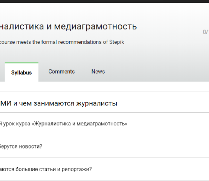
Task: Click the green indicator line above Syllabus
Action: 22,63
